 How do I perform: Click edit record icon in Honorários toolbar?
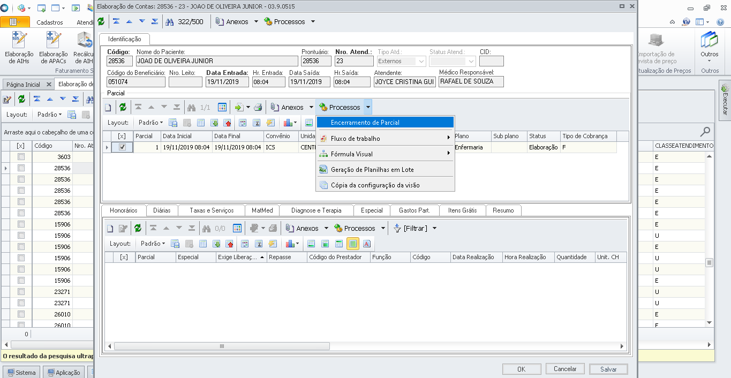pyautogui.click(x=123, y=228)
